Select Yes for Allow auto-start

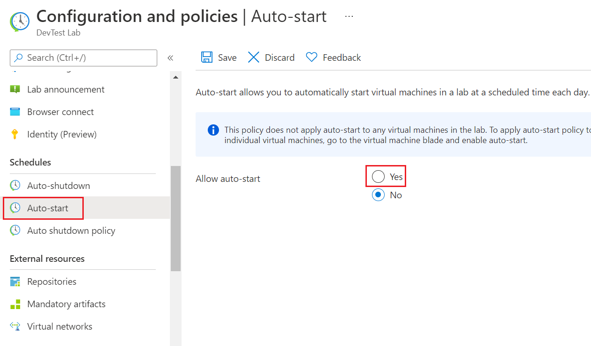point(378,177)
